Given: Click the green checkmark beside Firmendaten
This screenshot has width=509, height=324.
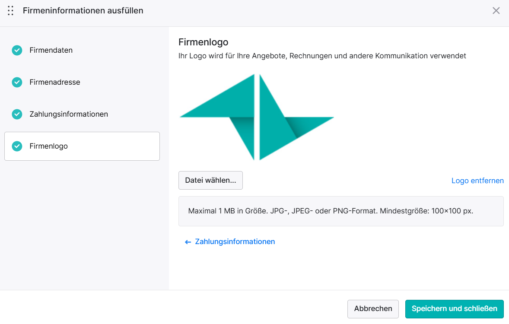Looking at the screenshot, I should coord(17,50).
